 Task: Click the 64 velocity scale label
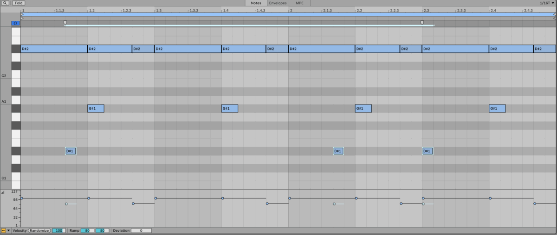(x=15, y=209)
